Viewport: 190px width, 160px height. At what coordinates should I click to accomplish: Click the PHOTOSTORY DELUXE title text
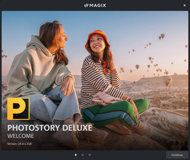pos(50,128)
